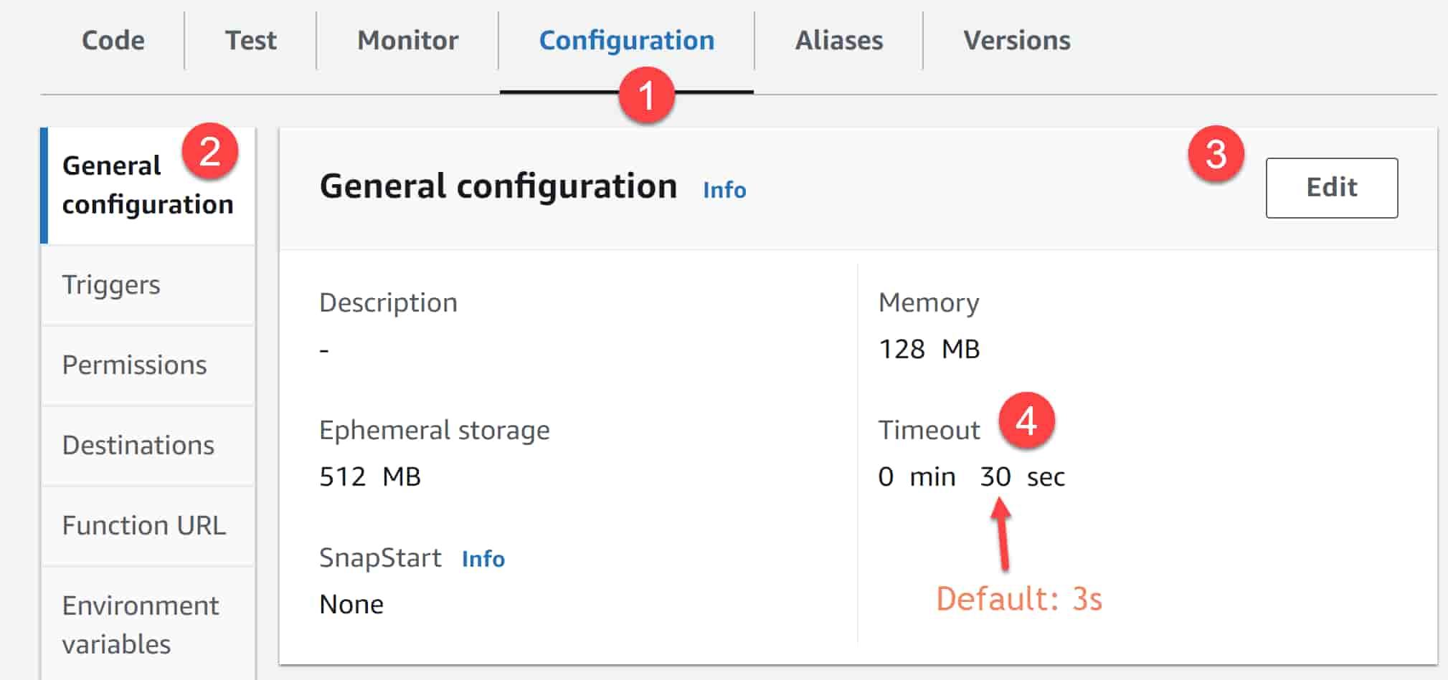This screenshot has height=680, width=1448.
Task: Open Triggers in the sidebar
Action: coord(111,284)
